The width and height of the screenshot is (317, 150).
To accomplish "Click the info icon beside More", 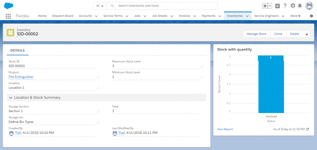I will point(311,16).
